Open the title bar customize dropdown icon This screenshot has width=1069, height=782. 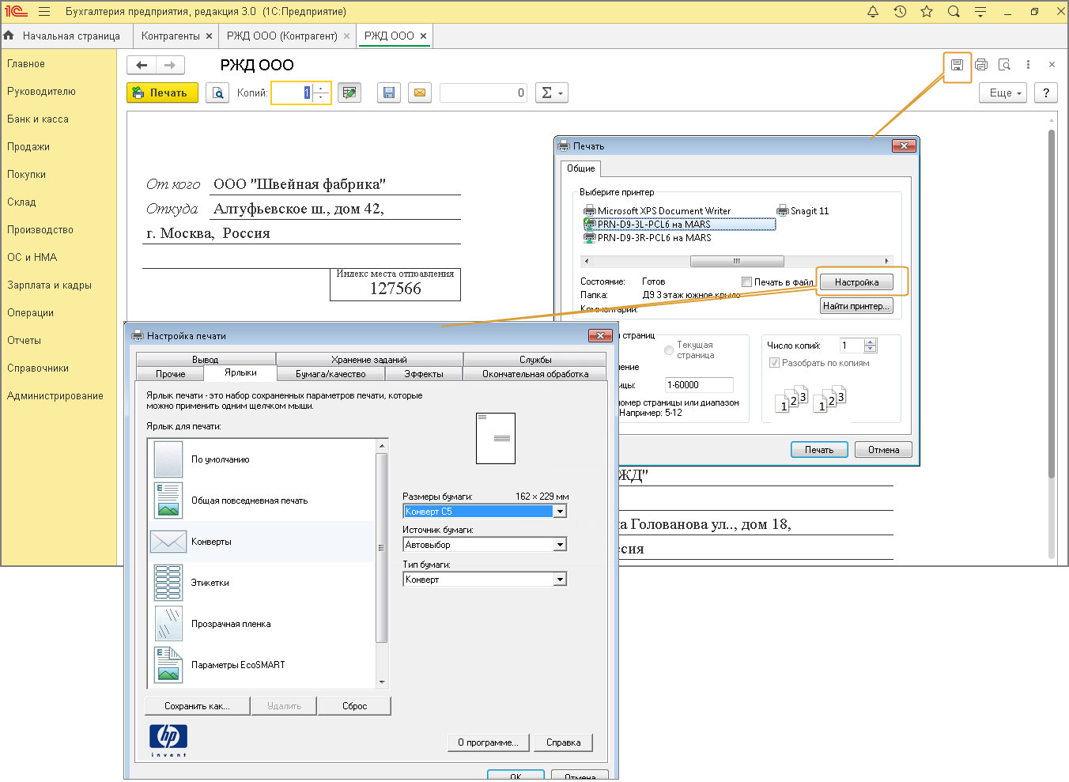[980, 12]
